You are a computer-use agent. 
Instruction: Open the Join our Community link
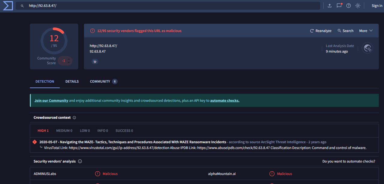coord(51,101)
